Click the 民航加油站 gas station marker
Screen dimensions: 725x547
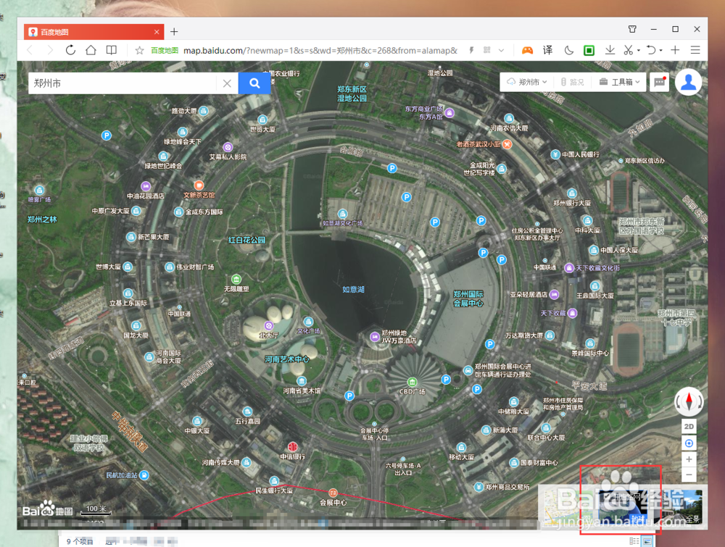tap(144, 475)
